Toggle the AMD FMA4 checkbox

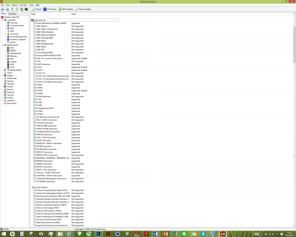(x=35, y=41)
